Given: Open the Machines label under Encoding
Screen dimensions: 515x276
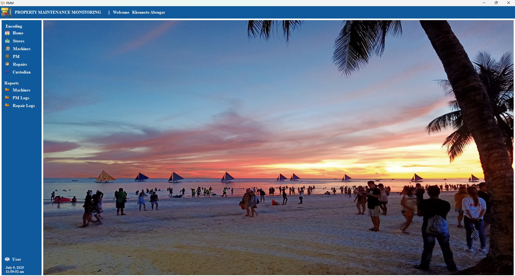Looking at the screenshot, I should [x=22, y=49].
